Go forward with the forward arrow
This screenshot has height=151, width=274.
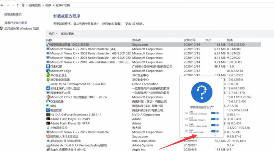(x=8, y=5)
